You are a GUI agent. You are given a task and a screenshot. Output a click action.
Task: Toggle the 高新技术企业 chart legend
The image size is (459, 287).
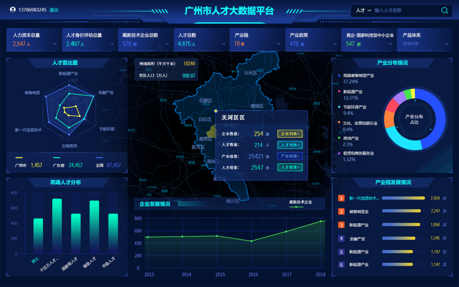(300, 204)
